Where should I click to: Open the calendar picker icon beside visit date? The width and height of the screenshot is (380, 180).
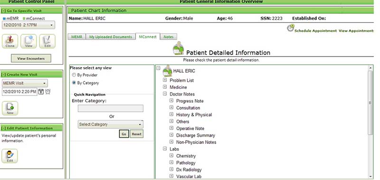point(41,92)
